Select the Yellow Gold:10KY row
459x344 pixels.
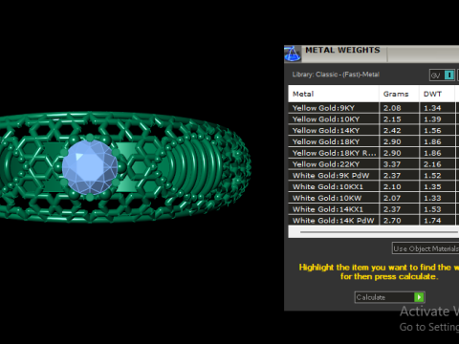tap(374, 119)
